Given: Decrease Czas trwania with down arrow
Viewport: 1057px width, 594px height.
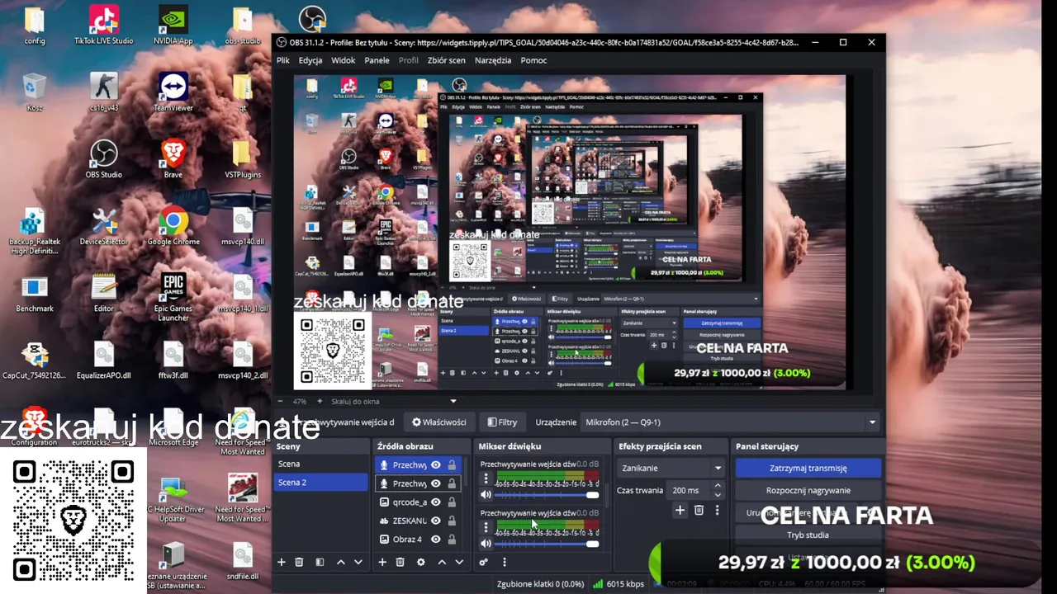Looking at the screenshot, I should tap(718, 494).
